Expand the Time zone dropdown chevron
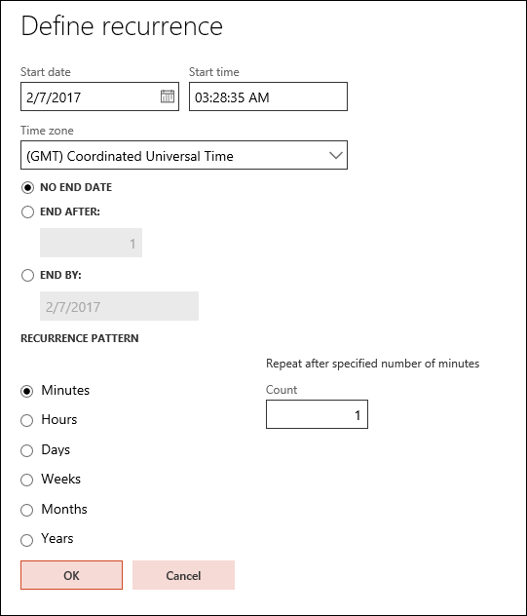The width and height of the screenshot is (527, 616). 336,155
